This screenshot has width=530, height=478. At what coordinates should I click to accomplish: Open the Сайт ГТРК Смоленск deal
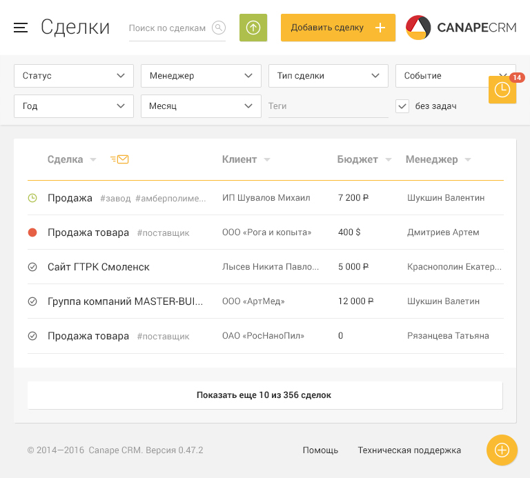pos(99,267)
